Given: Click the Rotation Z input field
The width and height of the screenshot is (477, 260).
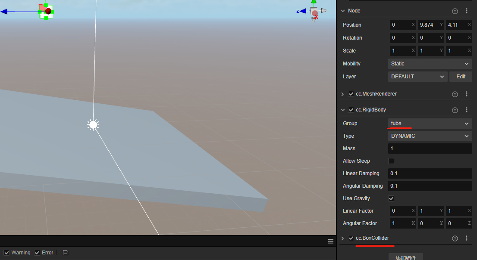Looking at the screenshot, I should coord(459,37).
